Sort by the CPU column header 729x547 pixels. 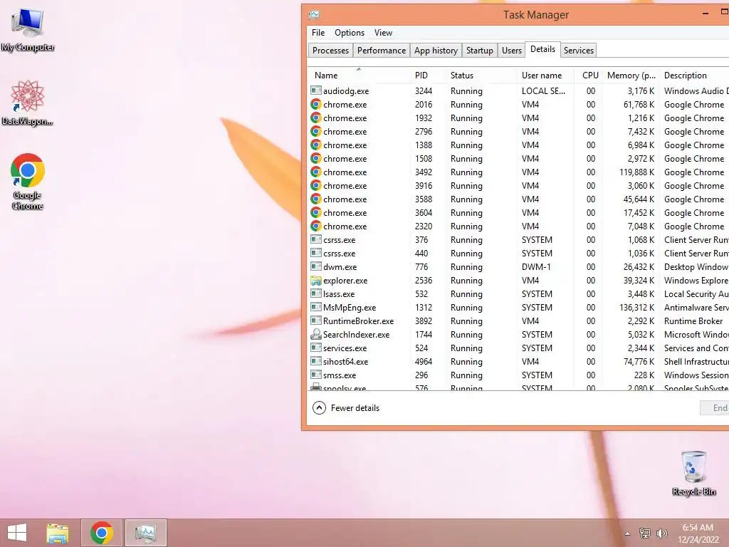click(x=589, y=75)
